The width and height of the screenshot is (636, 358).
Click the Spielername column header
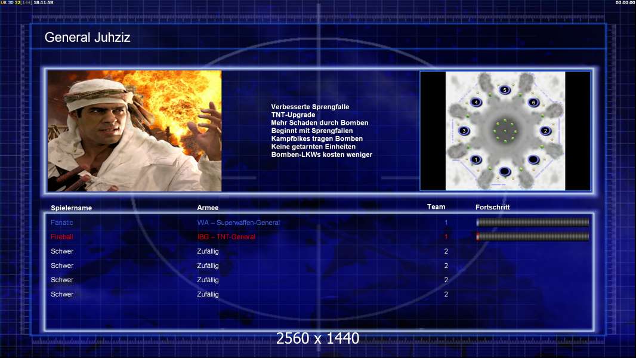(71, 208)
